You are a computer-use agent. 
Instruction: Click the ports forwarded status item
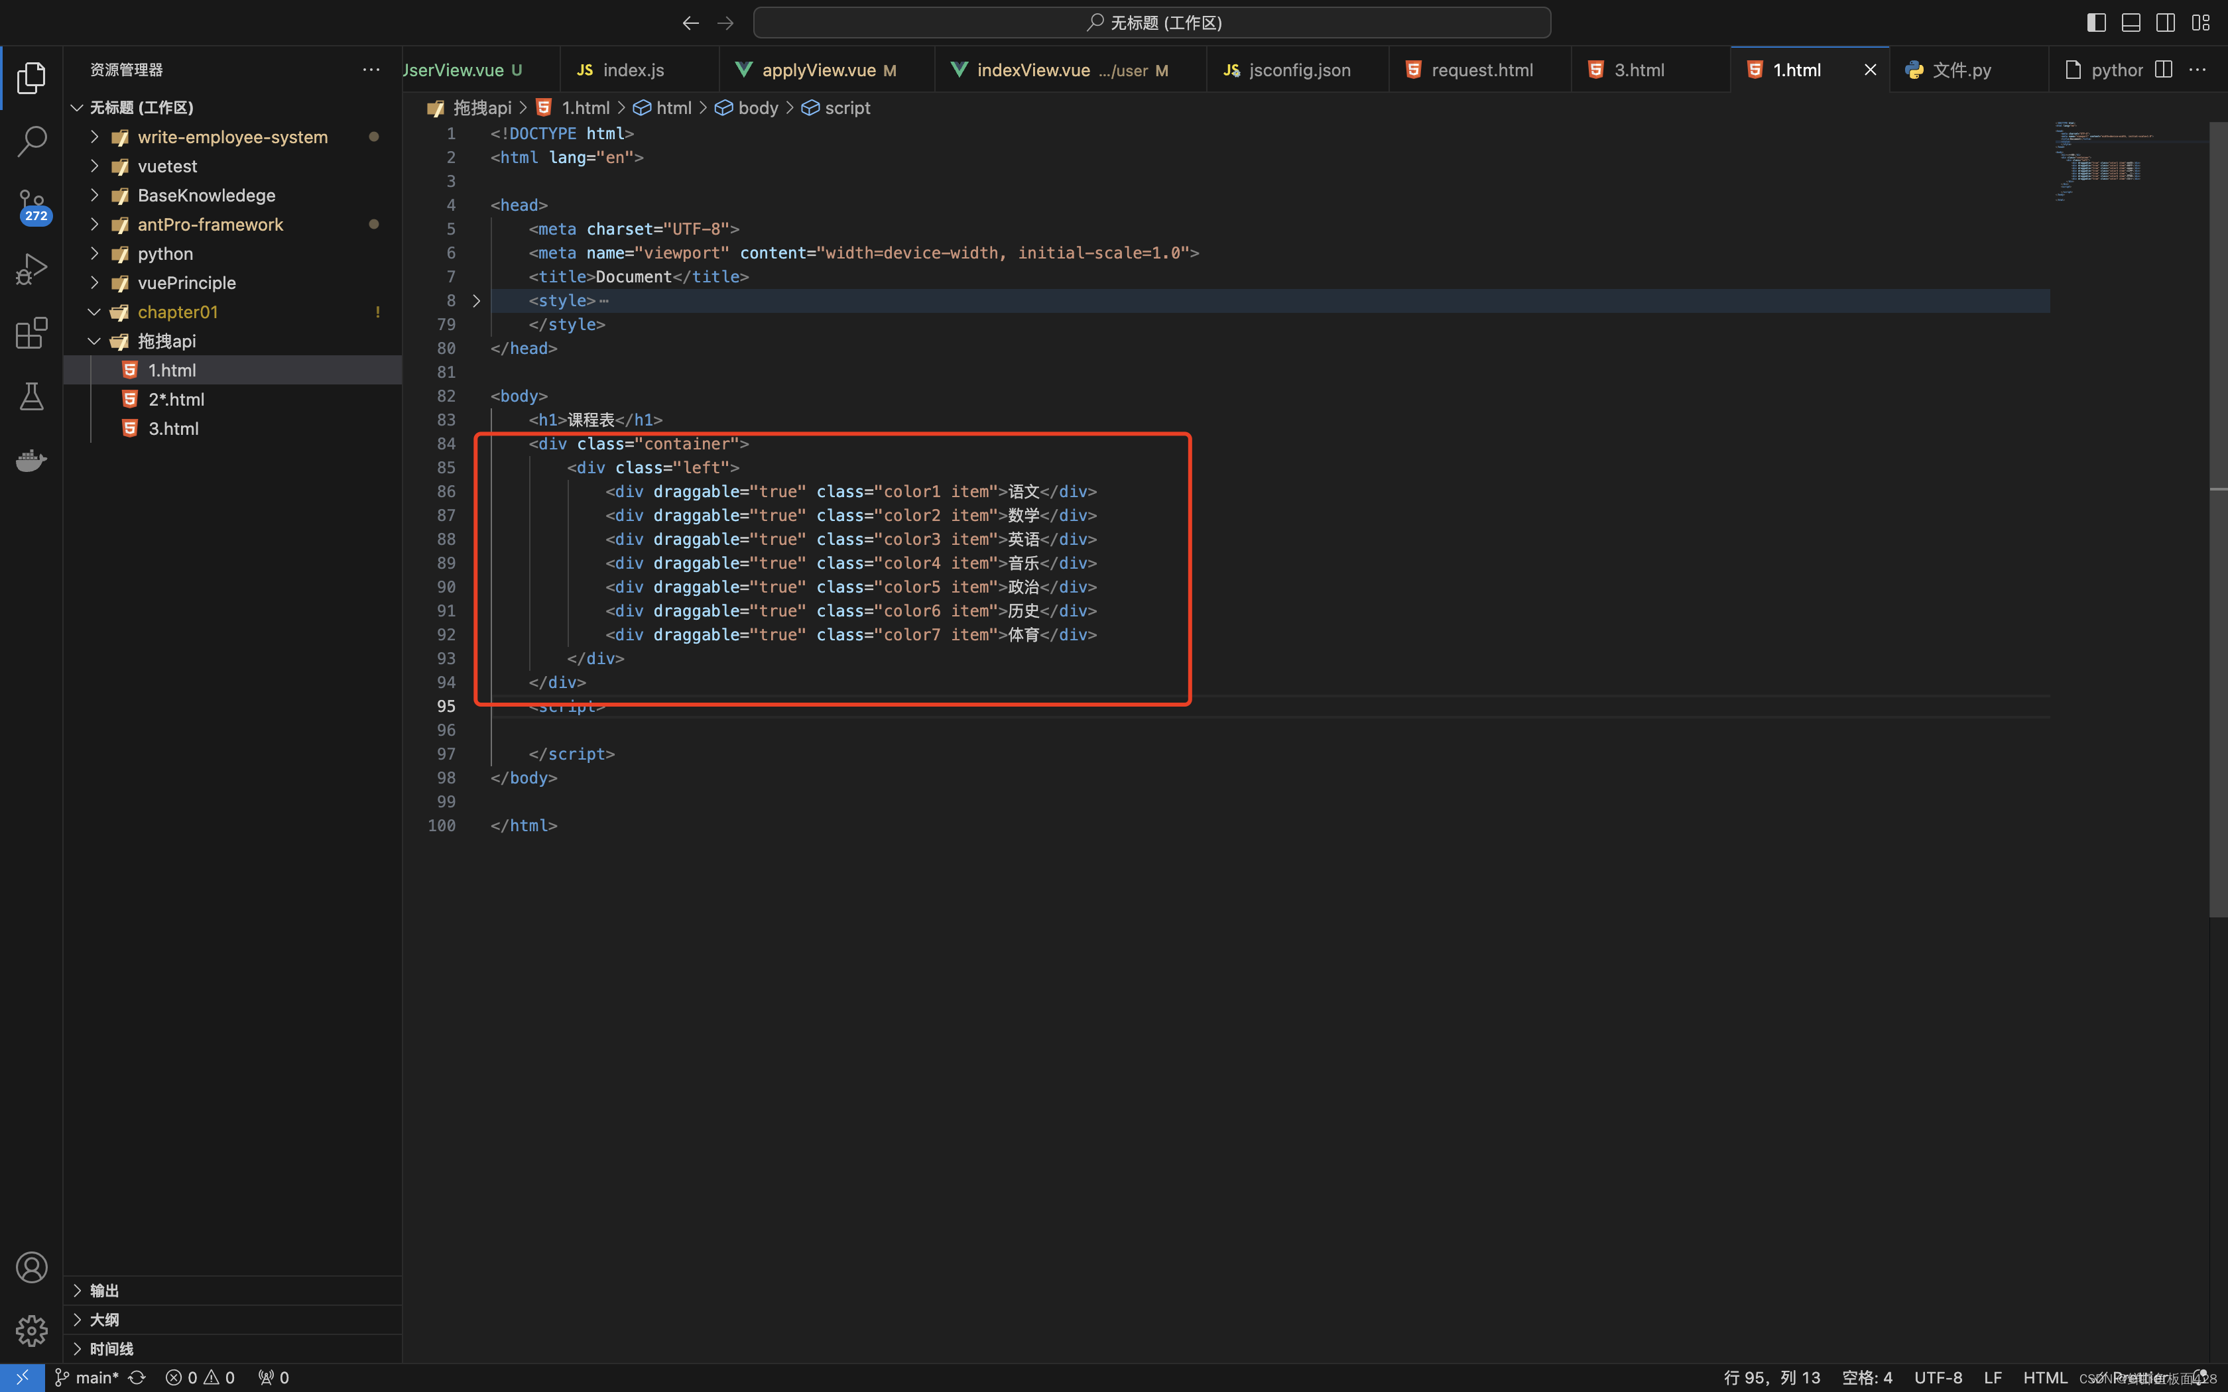click(x=273, y=1377)
